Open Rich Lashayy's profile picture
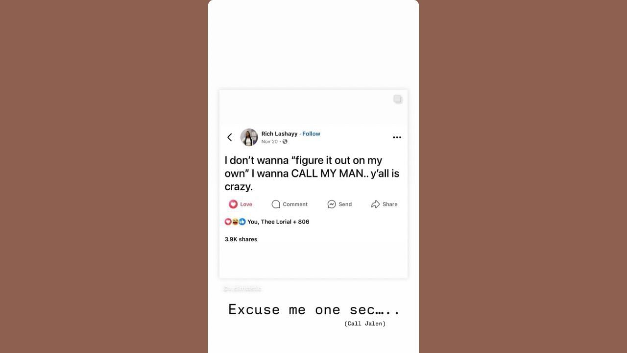 coord(249,137)
